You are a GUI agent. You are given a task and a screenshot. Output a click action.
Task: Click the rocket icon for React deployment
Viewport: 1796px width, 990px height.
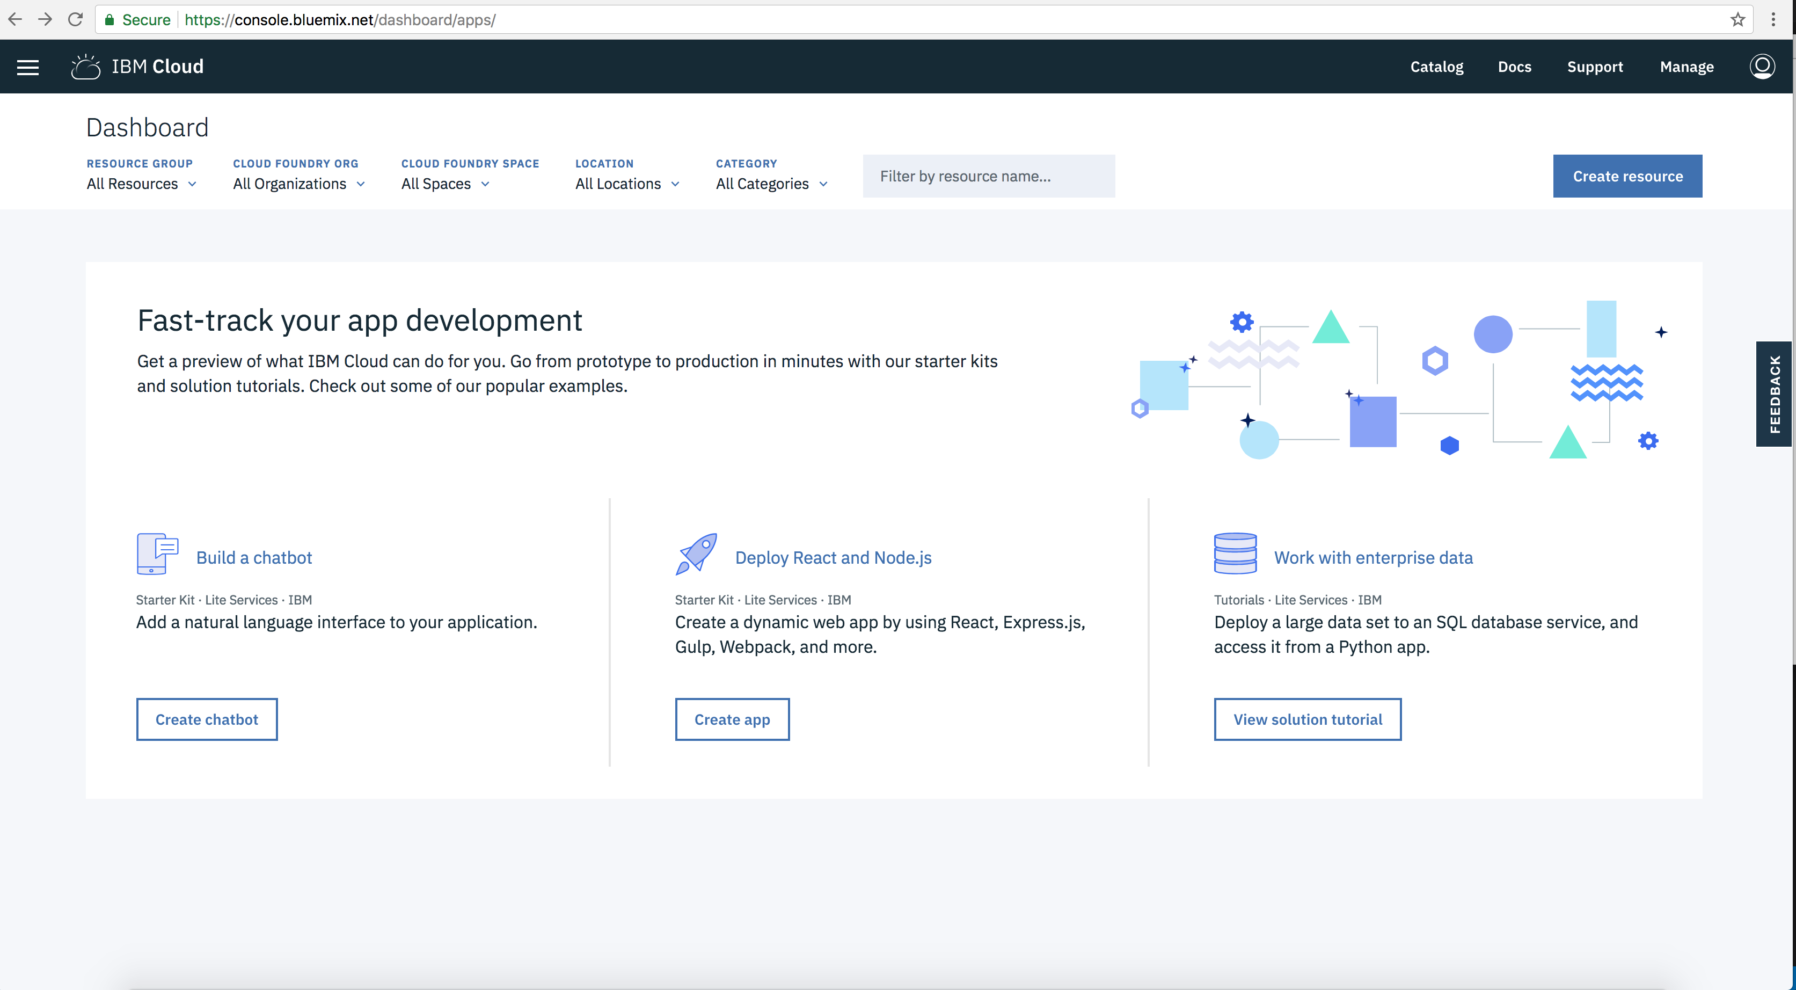(696, 554)
